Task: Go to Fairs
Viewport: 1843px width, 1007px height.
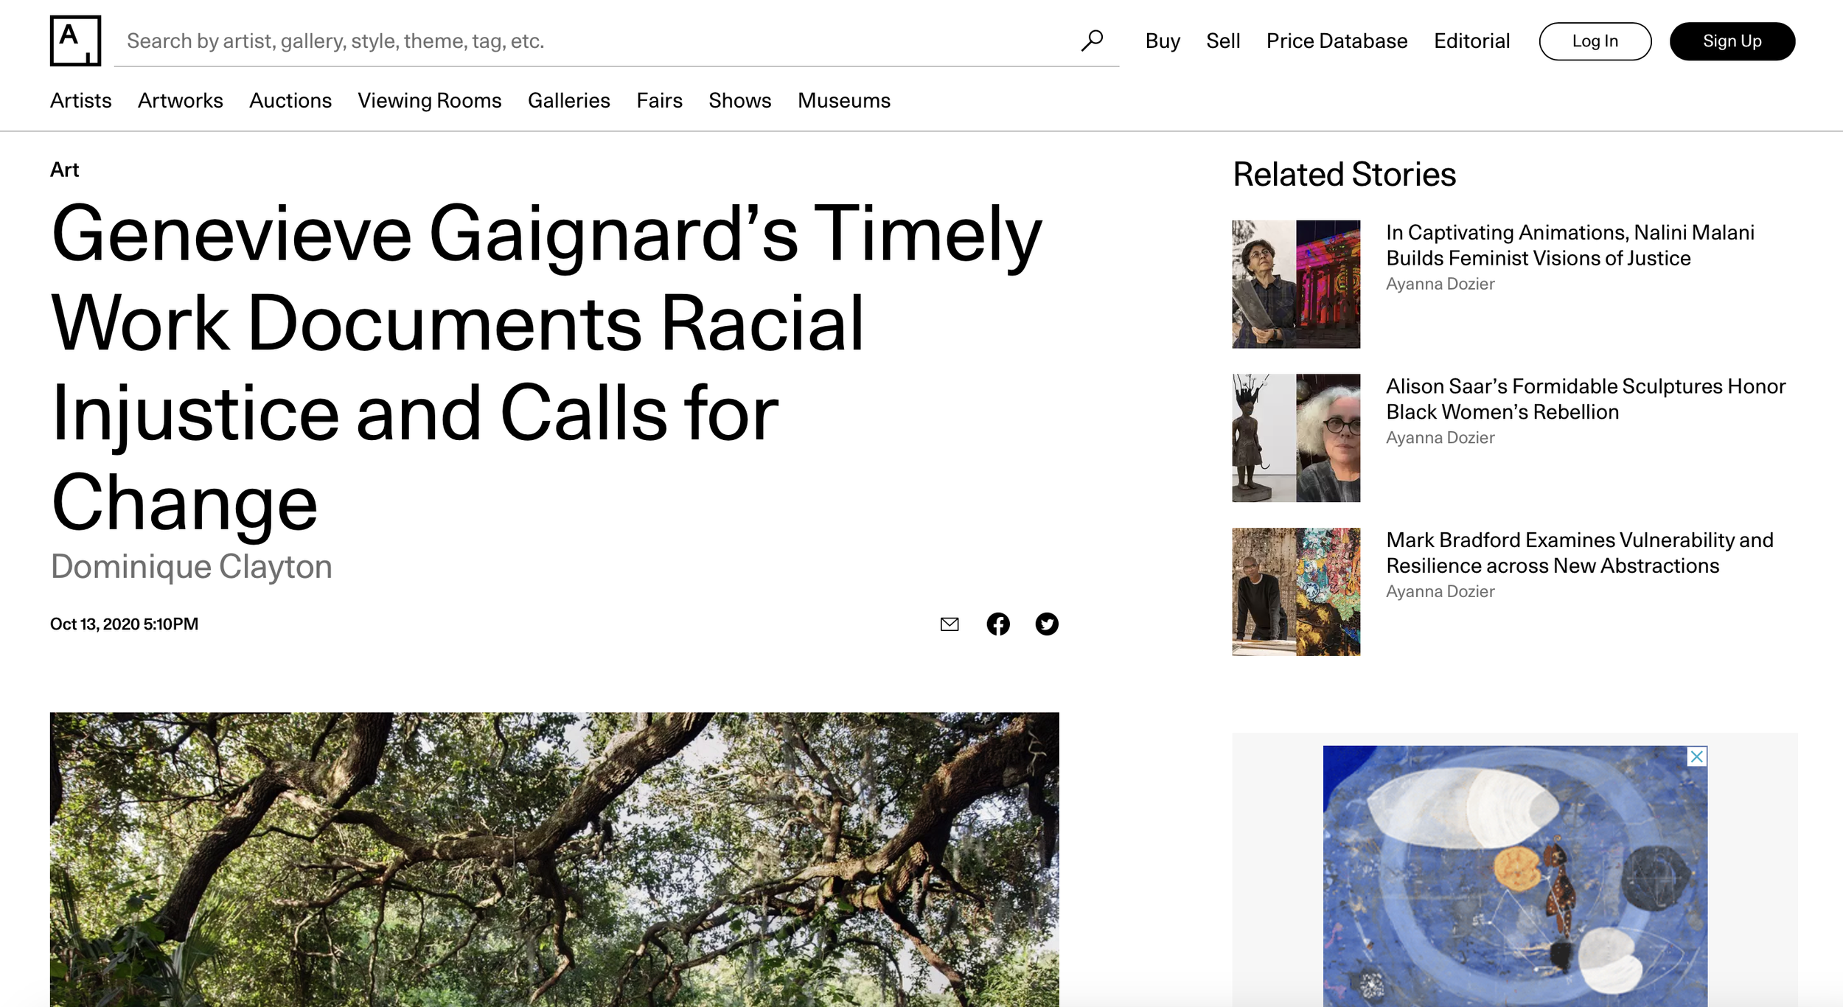Action: coord(659,100)
